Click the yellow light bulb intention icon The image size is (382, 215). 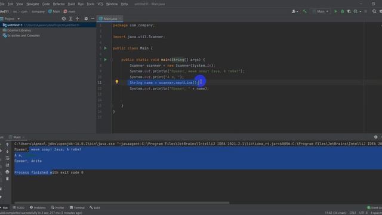pyautogui.click(x=117, y=82)
